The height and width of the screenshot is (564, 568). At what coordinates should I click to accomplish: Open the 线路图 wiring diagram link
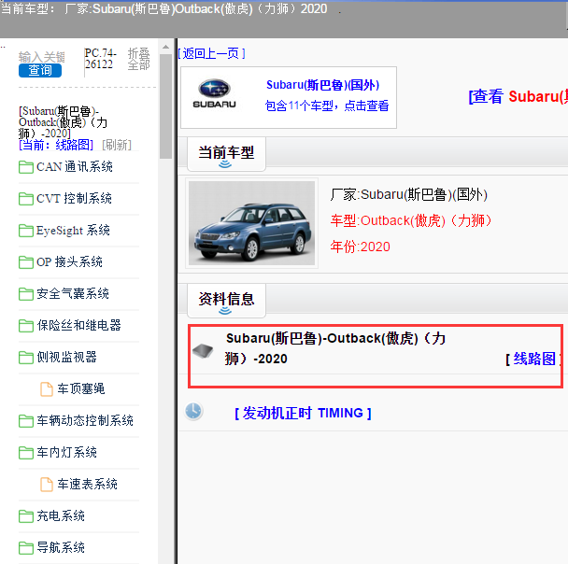coord(534,359)
